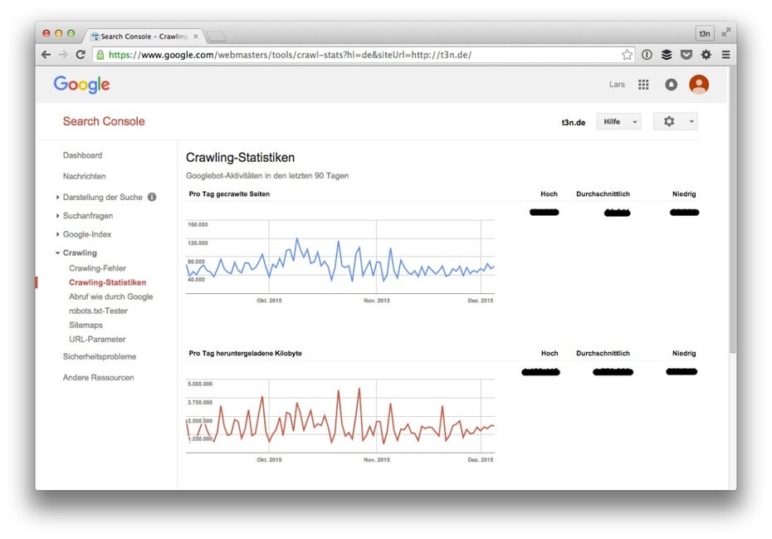This screenshot has height=539, width=772.
Task: Click the Crawling-Statistiken page heading
Action: point(240,158)
